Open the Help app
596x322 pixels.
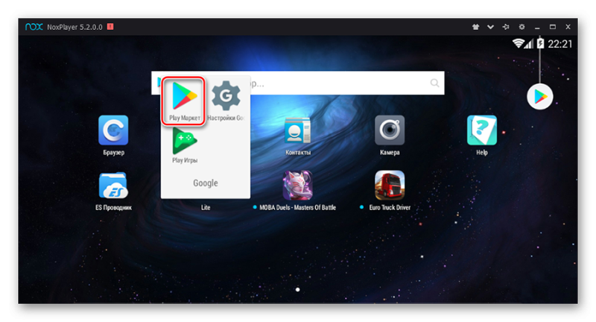click(481, 130)
